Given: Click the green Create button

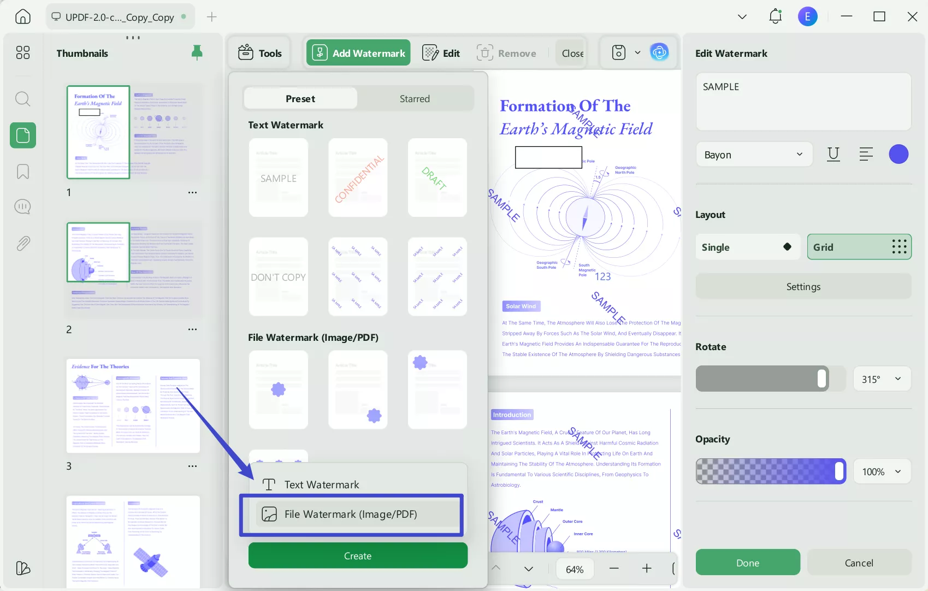Looking at the screenshot, I should click(358, 555).
